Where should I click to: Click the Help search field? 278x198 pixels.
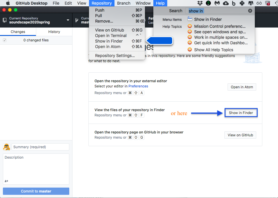tap(219, 11)
